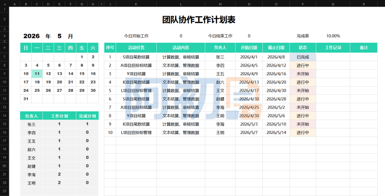Select 李海 in the summary table
This screenshot has width=385, height=196.
point(32,175)
